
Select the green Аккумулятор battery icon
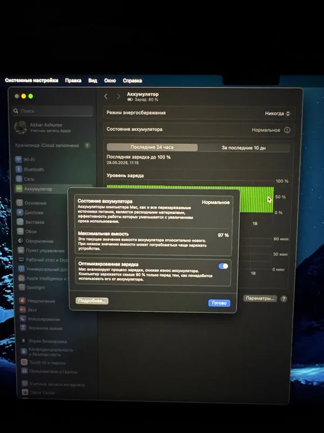19,189
